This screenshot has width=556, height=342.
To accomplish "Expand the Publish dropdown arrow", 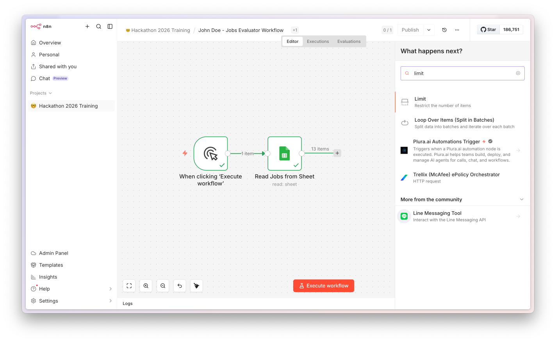I will tap(429, 30).
